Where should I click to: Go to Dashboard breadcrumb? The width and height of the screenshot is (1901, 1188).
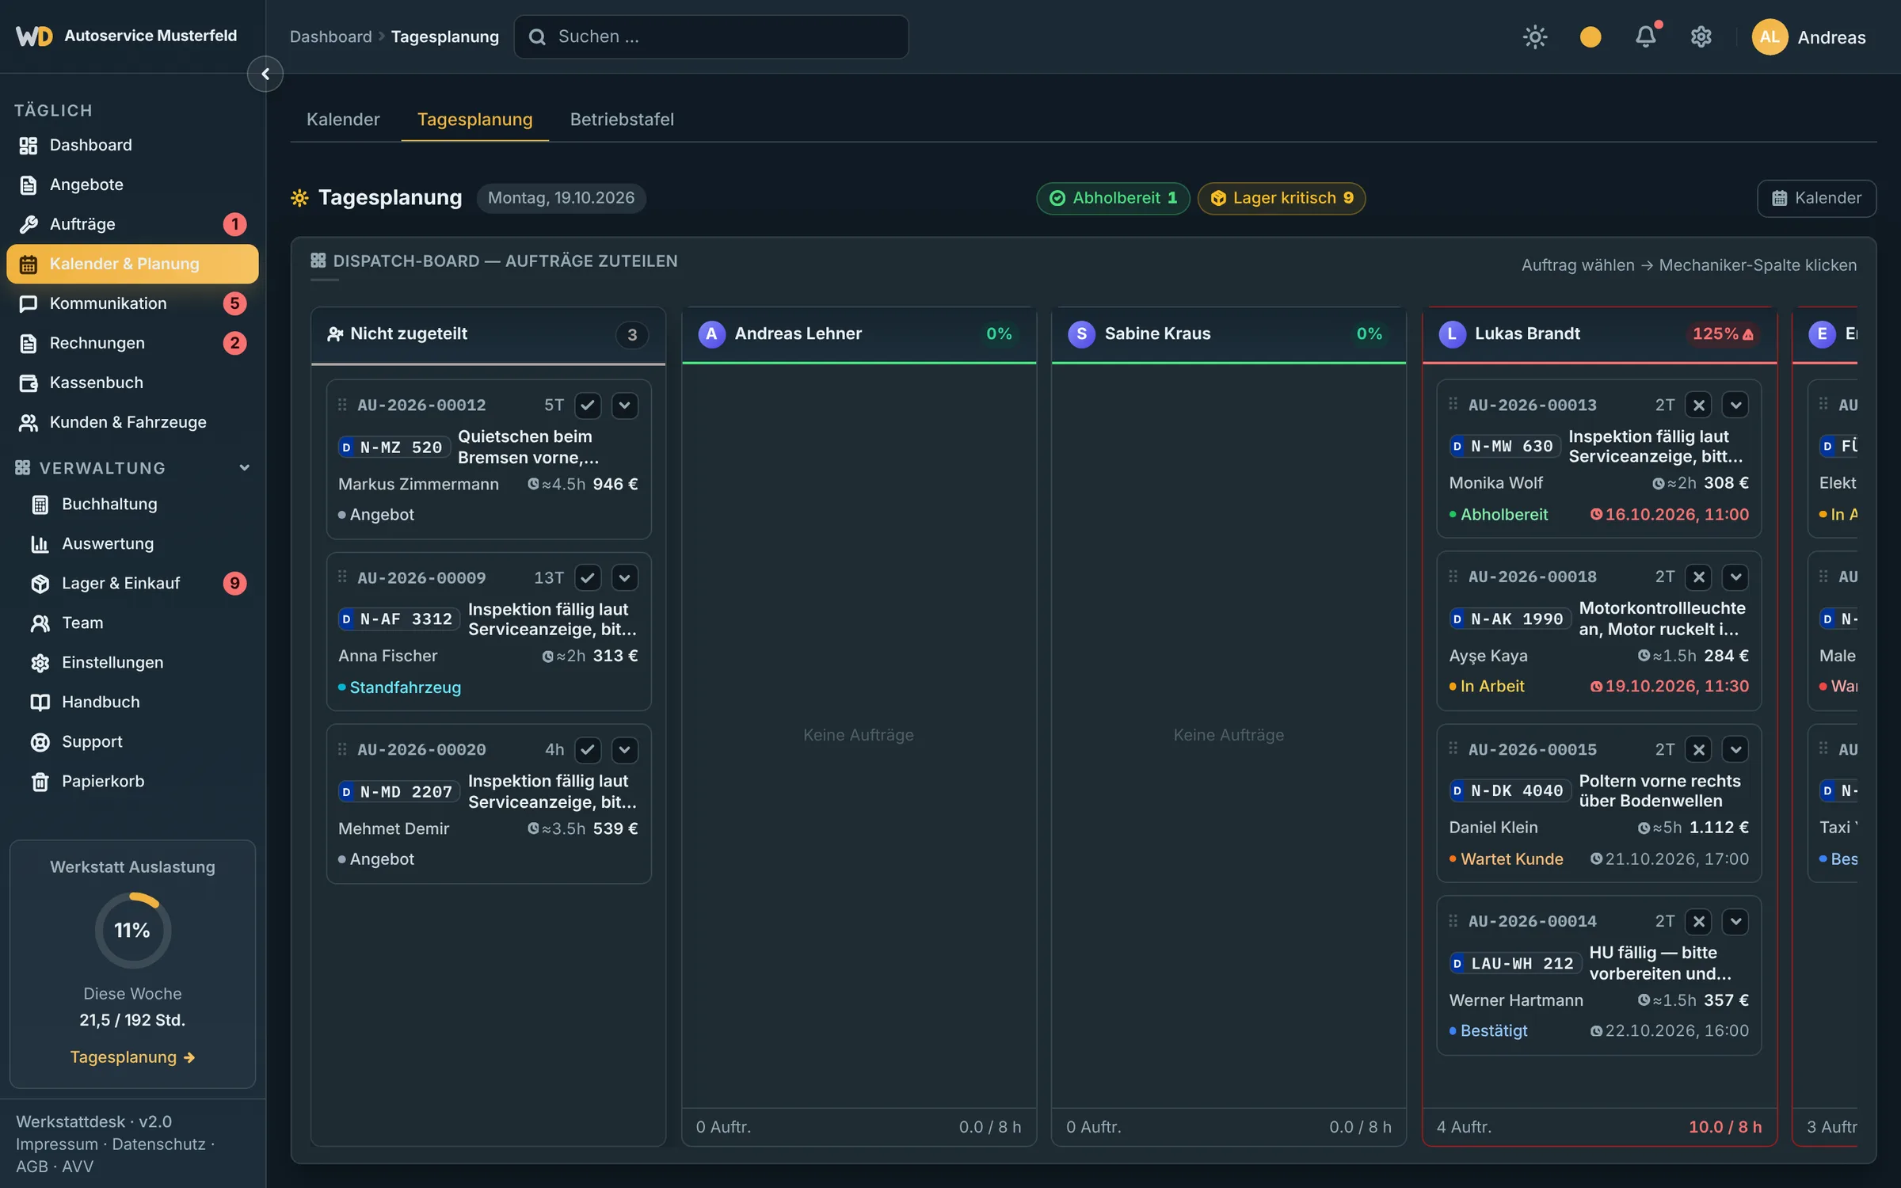(330, 36)
